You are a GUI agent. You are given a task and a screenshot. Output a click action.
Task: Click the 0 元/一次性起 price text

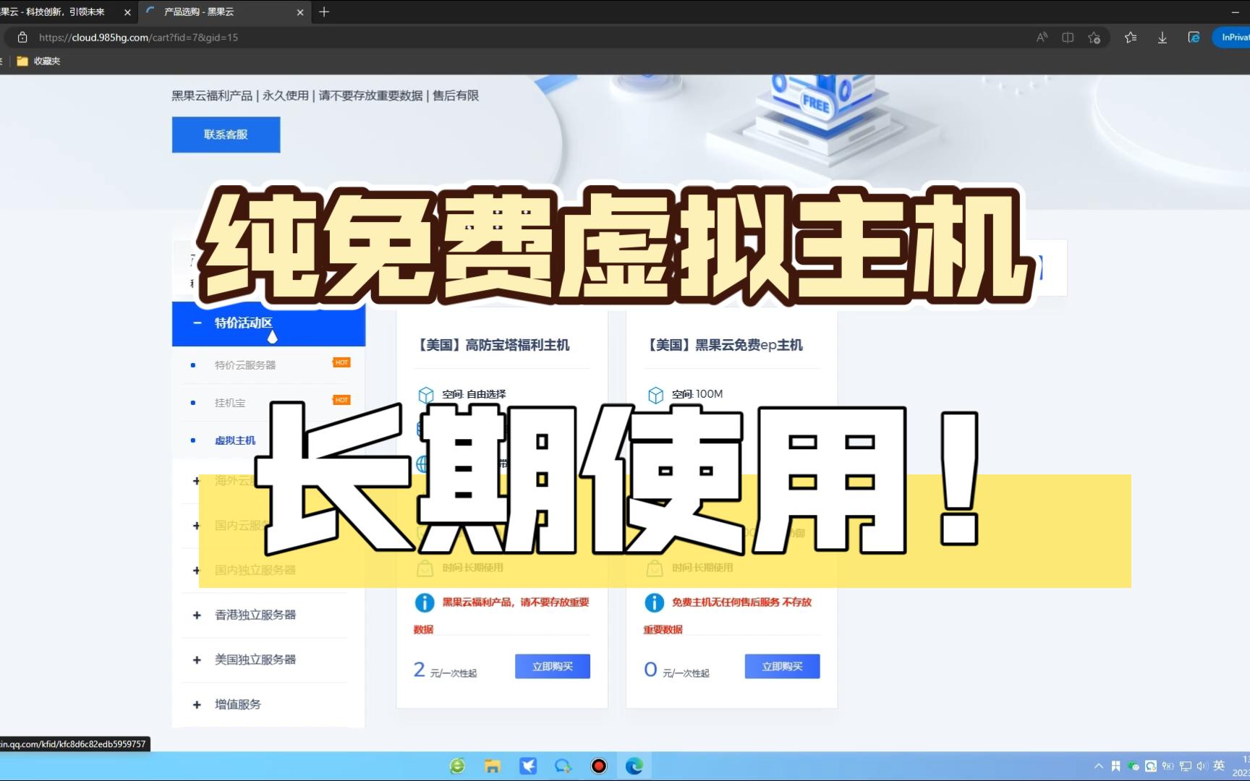pos(676,670)
